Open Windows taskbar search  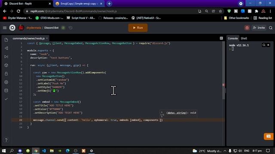tap(12, 151)
